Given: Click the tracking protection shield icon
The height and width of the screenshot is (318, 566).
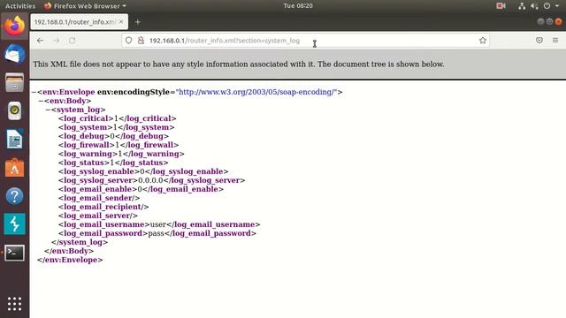Looking at the screenshot, I should pyautogui.click(x=128, y=41).
